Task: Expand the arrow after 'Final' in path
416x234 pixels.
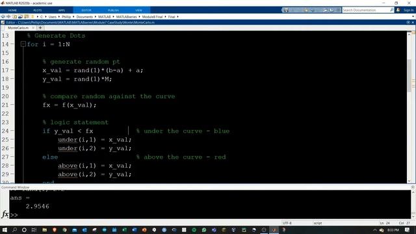Action: click(x=177, y=17)
